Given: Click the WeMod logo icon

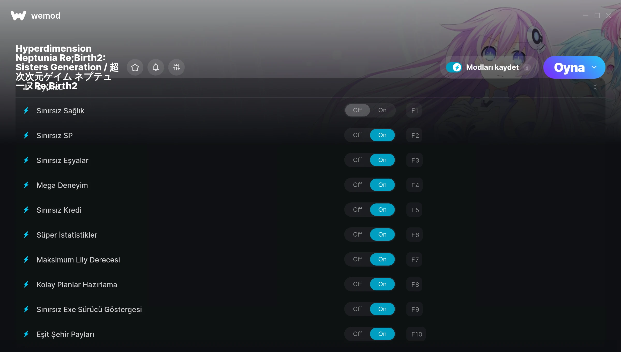Looking at the screenshot, I should pyautogui.click(x=18, y=16).
